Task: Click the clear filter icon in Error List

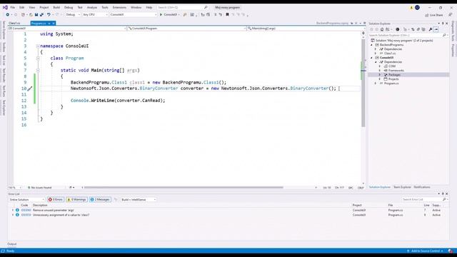Action: 116,200
